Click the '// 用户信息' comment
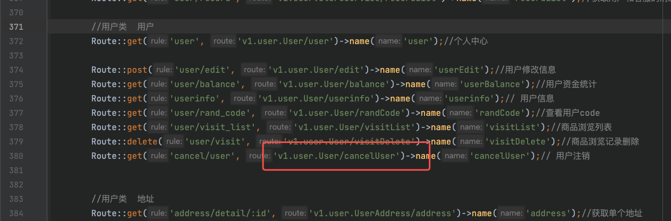Screen dimensions: 671x221 point(529,98)
